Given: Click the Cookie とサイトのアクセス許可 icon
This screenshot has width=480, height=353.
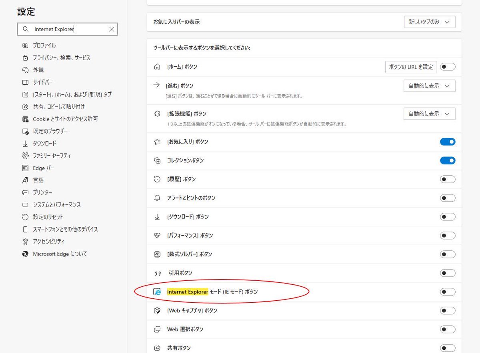Looking at the screenshot, I should [x=26, y=119].
